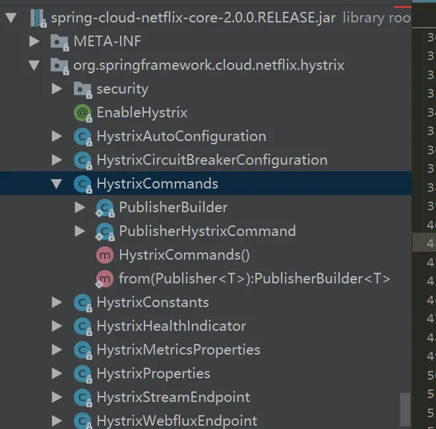
Task: Select org.springframework.cloud.netflix.hystrix package name
Action: pos(209,66)
